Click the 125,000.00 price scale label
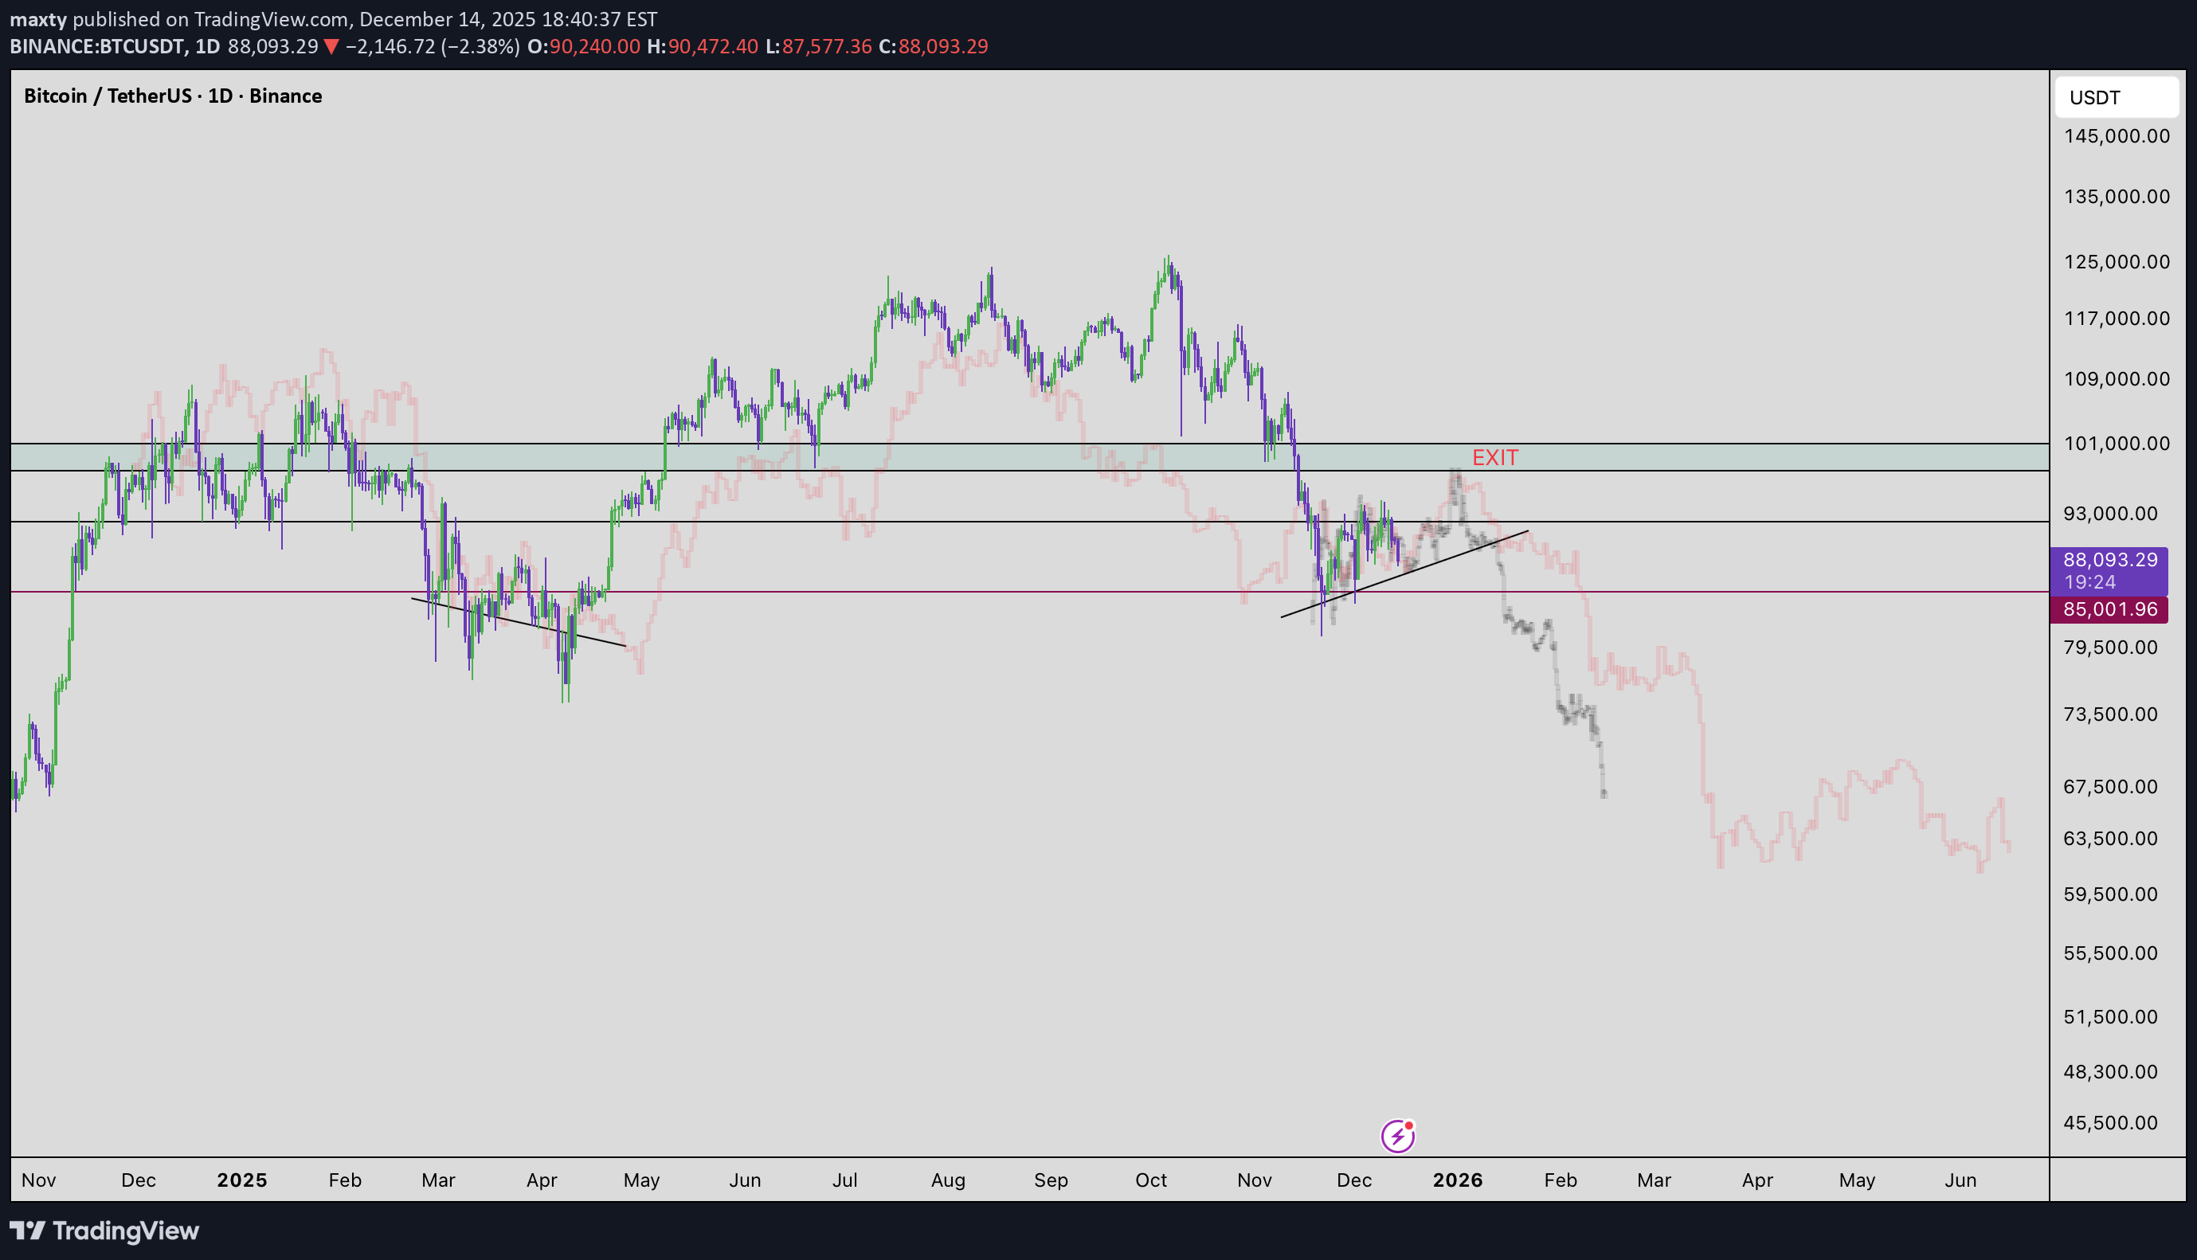Image resolution: width=2197 pixels, height=1260 pixels. [x=2116, y=261]
